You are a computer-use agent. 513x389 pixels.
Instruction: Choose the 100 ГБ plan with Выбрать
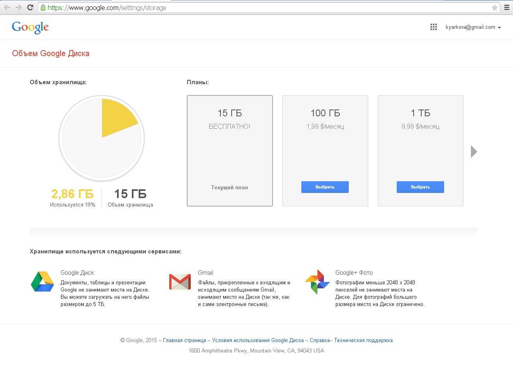coord(325,187)
